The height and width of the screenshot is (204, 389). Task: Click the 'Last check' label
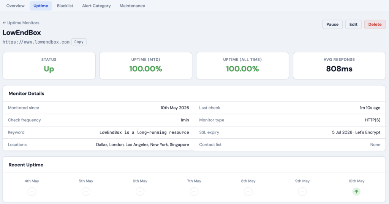(210, 108)
